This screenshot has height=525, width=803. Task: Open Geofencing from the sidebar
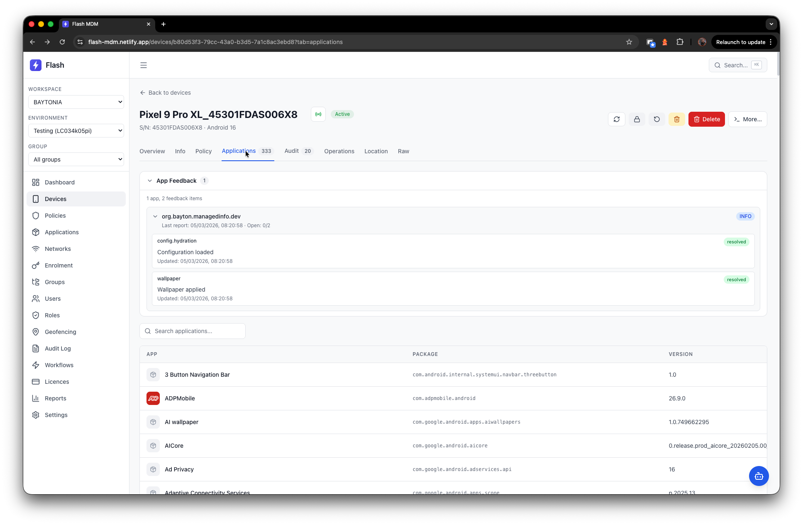61,332
